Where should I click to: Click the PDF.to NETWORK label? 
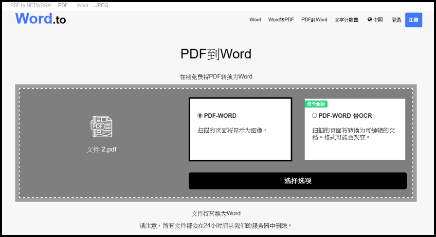point(31,5)
